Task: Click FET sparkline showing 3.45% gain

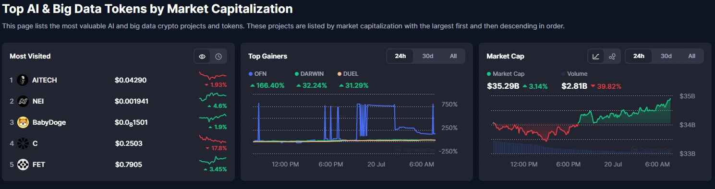Action: click(x=213, y=161)
